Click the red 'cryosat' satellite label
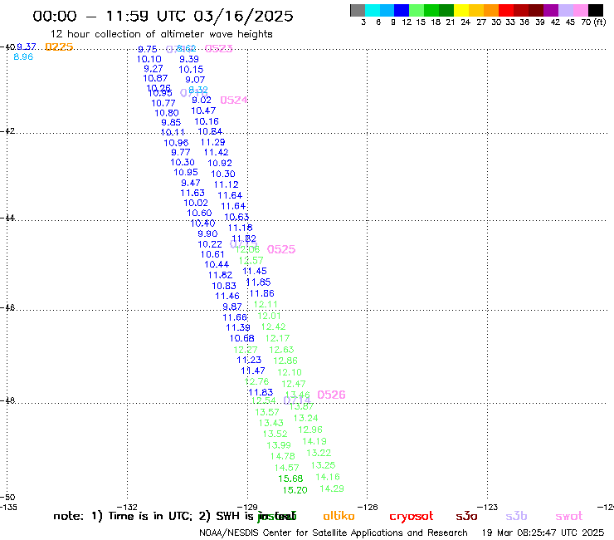This screenshot has height=540, width=614. pyautogui.click(x=412, y=517)
